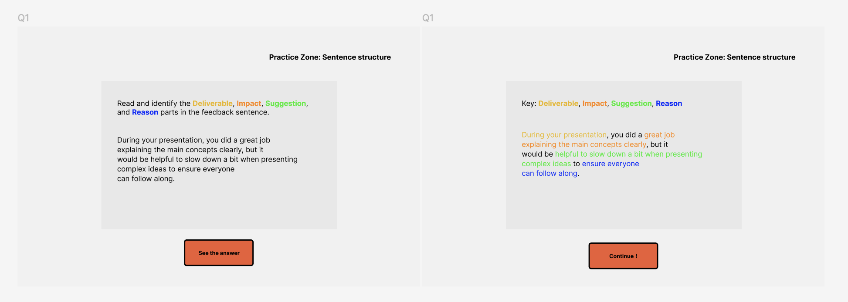The image size is (848, 302).
Task: Click the yellow "During your presentation" phrase
Action: click(x=564, y=135)
